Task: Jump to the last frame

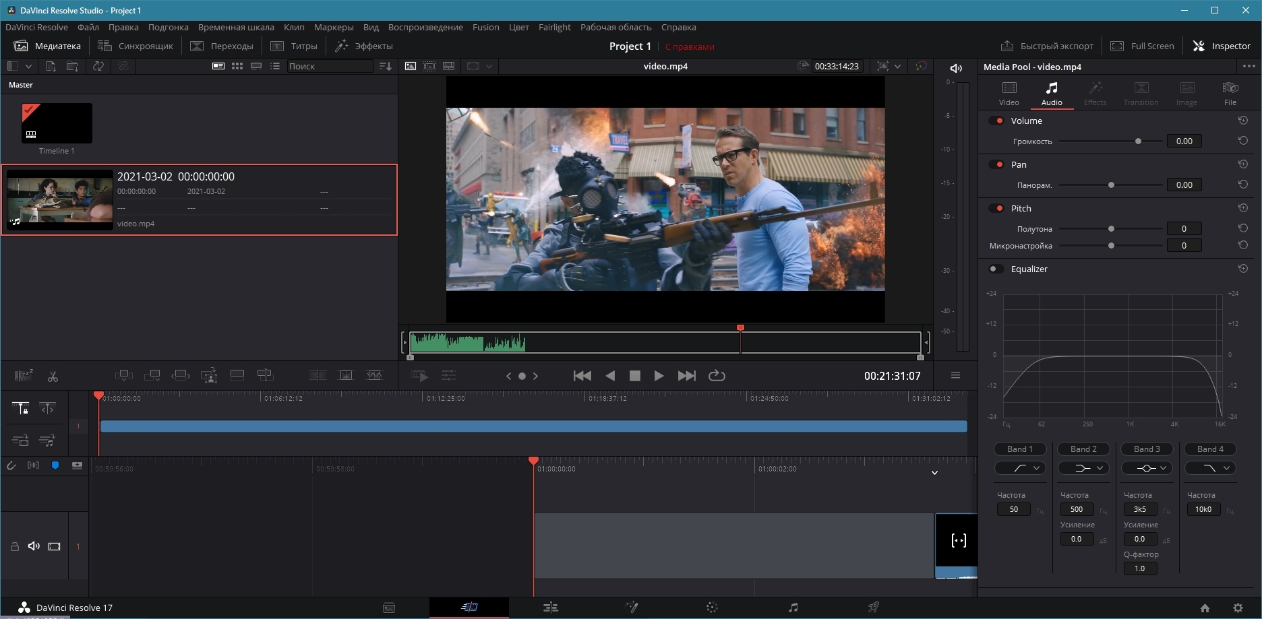Action: pos(686,376)
